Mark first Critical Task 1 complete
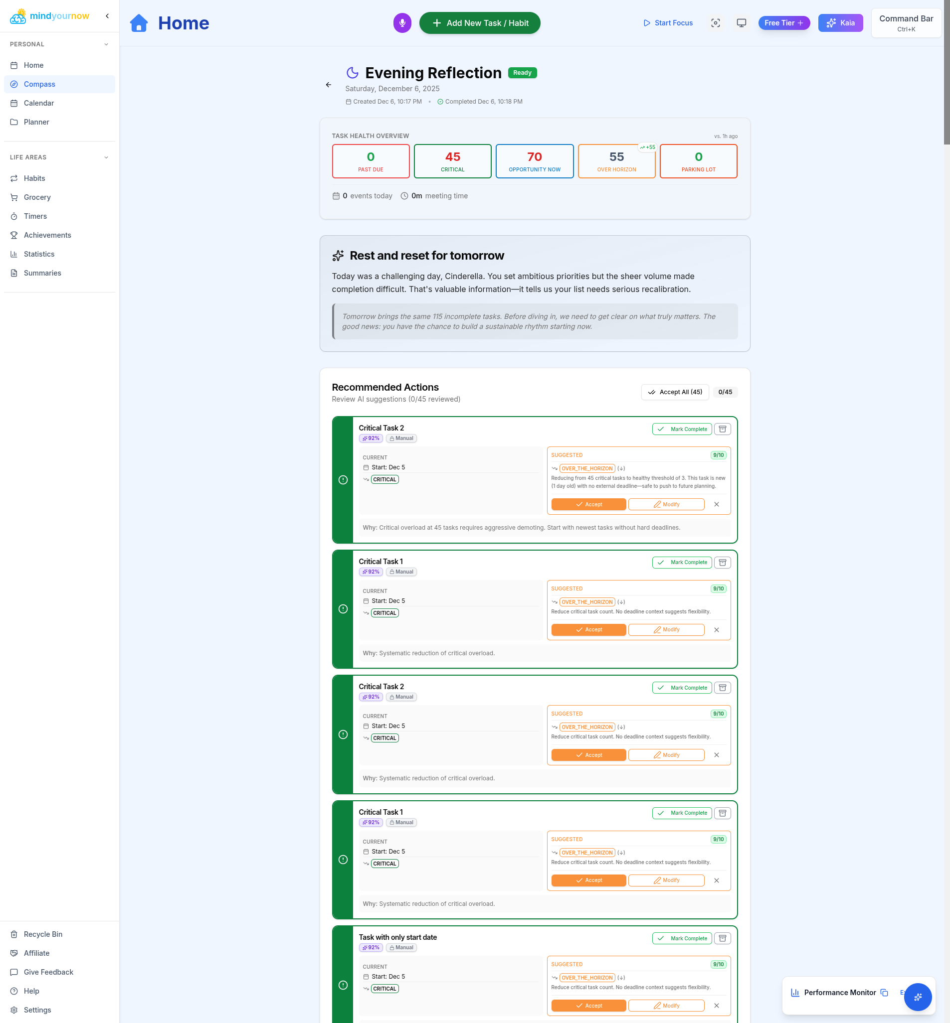The width and height of the screenshot is (950, 1023). [x=682, y=563]
